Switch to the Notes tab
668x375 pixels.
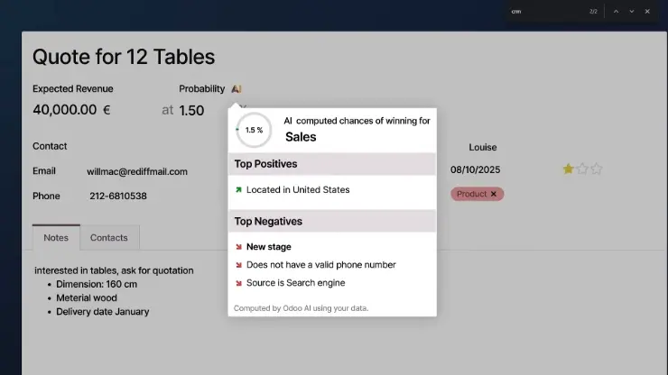click(56, 238)
